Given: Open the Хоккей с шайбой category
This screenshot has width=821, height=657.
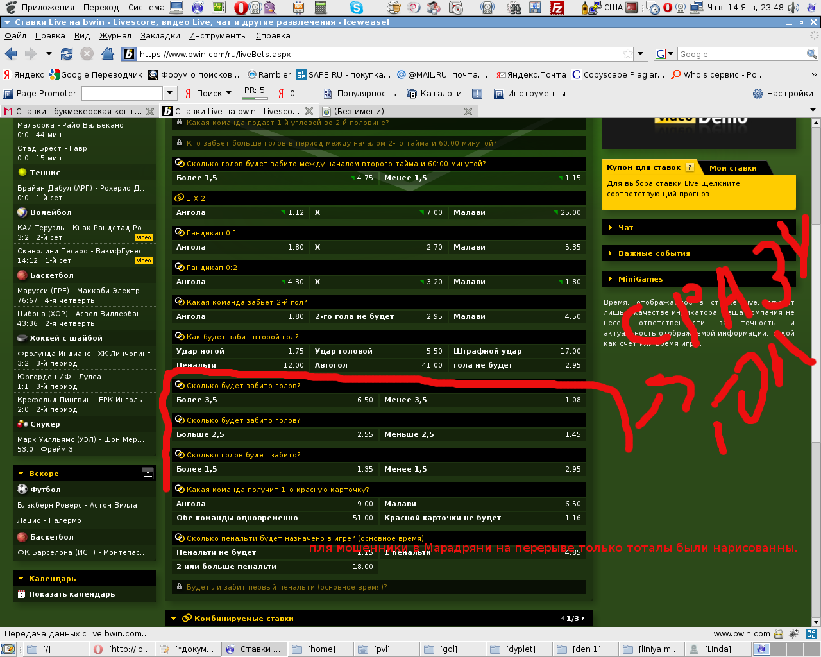Looking at the screenshot, I should (x=66, y=337).
